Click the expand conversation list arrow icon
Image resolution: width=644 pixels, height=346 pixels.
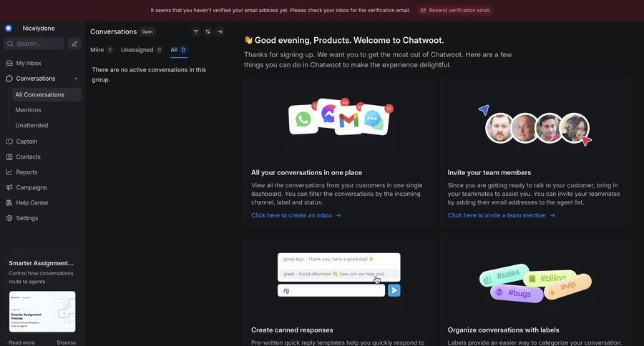(220, 31)
